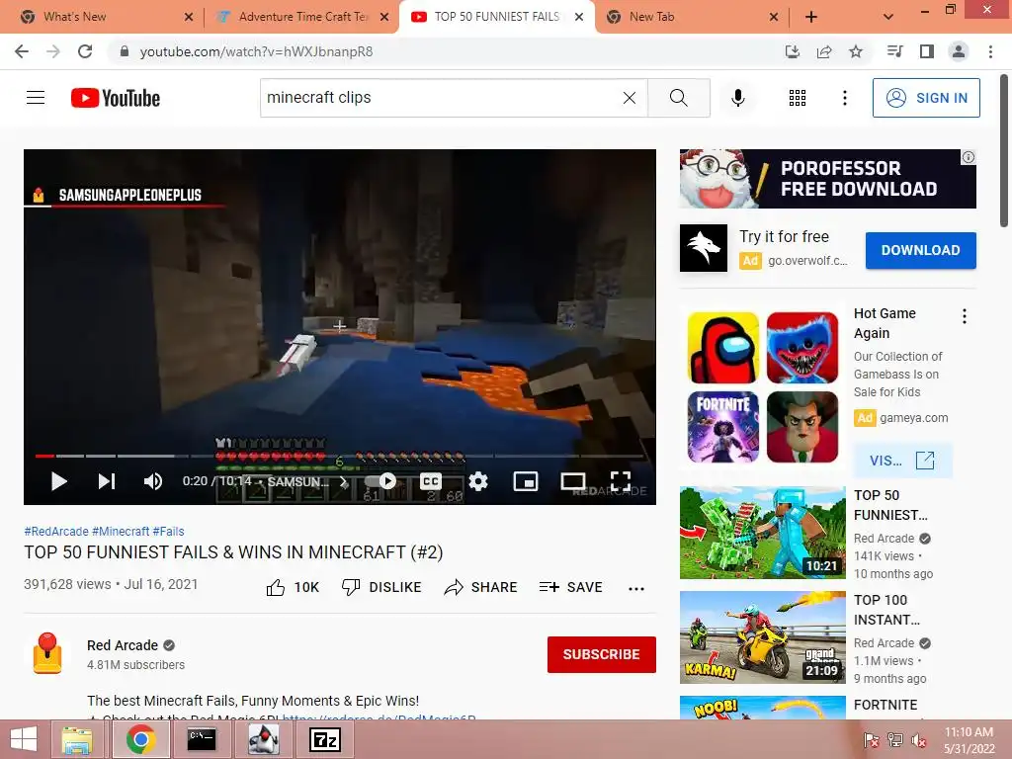Click the DISLIKE button
This screenshot has width=1012, height=759.
tap(380, 587)
